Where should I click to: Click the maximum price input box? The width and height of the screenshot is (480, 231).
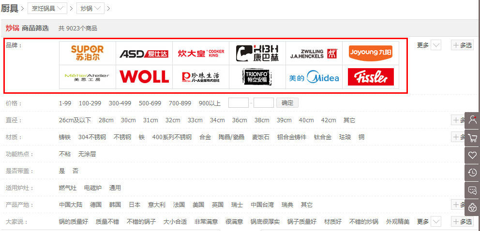[x=264, y=103]
